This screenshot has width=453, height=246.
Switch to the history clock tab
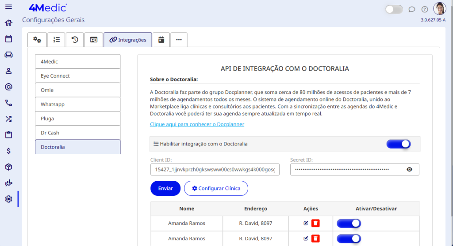click(x=75, y=40)
